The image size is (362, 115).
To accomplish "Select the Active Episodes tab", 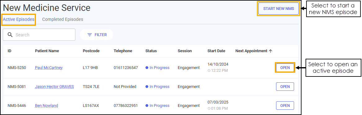I will click(19, 20).
